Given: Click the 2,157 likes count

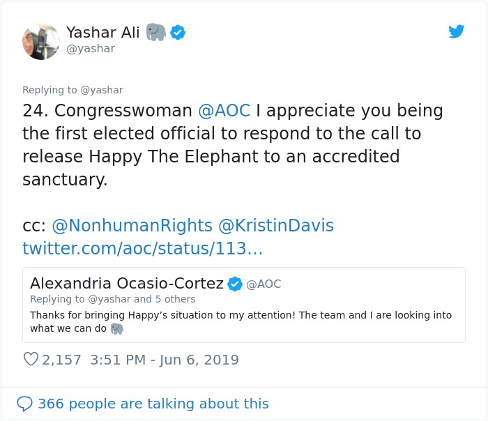Looking at the screenshot, I should [x=61, y=360].
